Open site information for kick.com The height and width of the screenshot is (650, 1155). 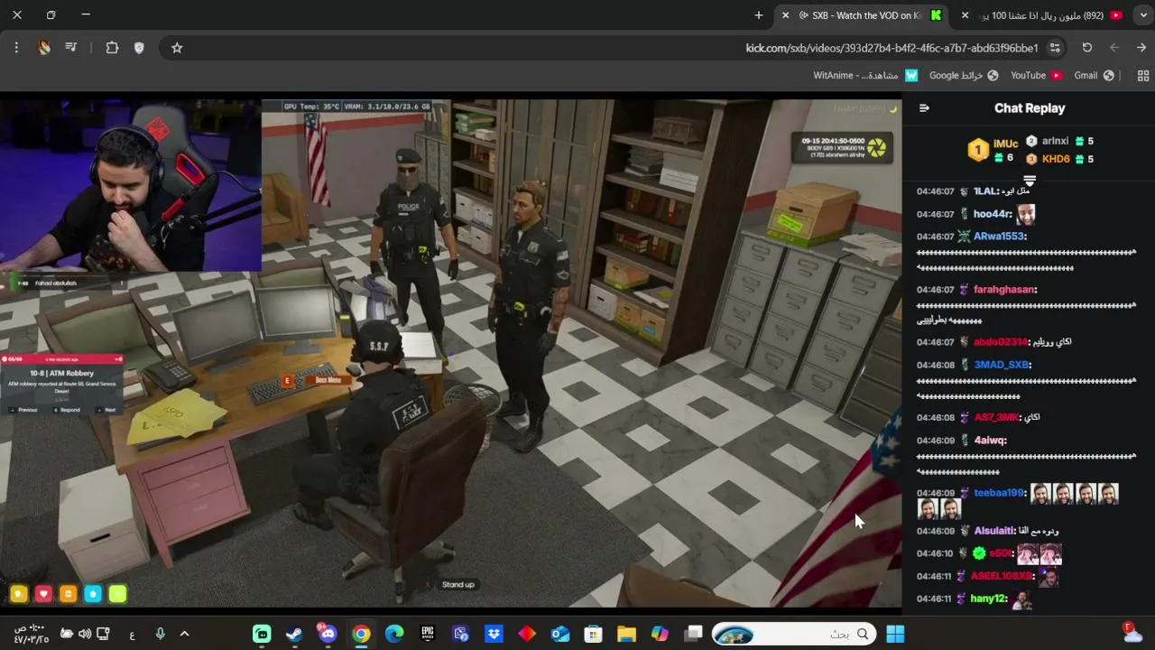(x=1054, y=48)
